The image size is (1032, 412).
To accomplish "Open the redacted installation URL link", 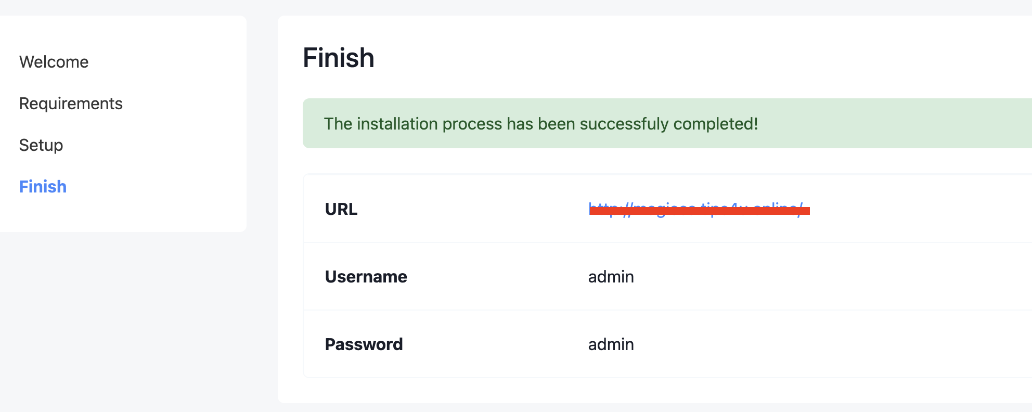I will click(696, 209).
